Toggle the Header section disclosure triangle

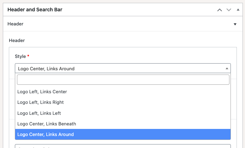tap(235, 24)
